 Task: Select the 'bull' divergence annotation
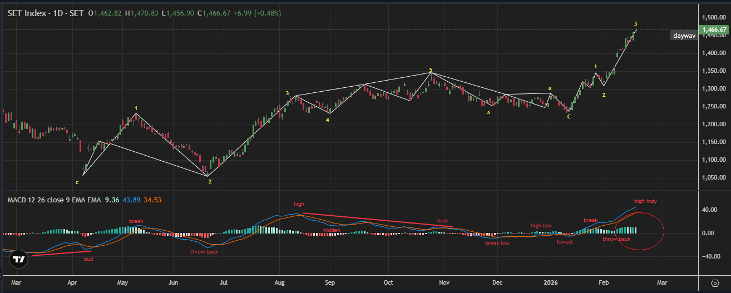coord(88,259)
